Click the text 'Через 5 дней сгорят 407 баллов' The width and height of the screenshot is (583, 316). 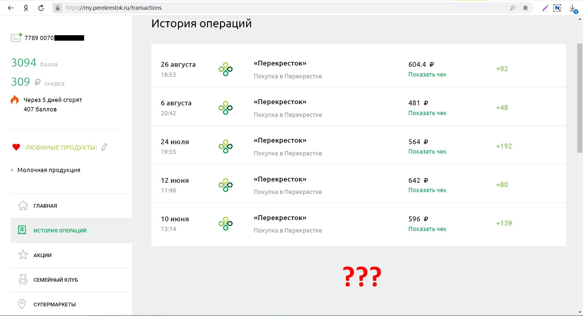point(53,104)
